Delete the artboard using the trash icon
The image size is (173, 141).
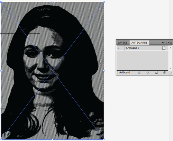[x=164, y=72]
